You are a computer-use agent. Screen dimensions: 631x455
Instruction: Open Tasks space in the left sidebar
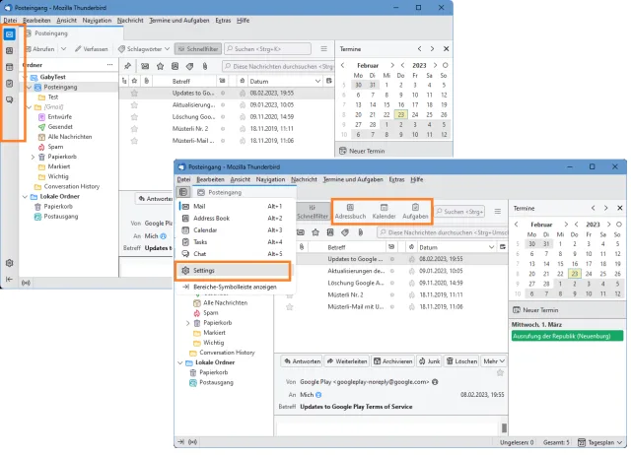pyautogui.click(x=10, y=84)
